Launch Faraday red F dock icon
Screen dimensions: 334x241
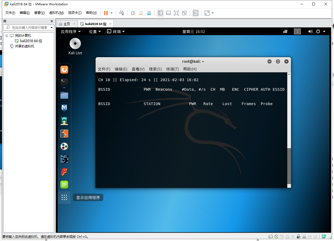click(64, 172)
